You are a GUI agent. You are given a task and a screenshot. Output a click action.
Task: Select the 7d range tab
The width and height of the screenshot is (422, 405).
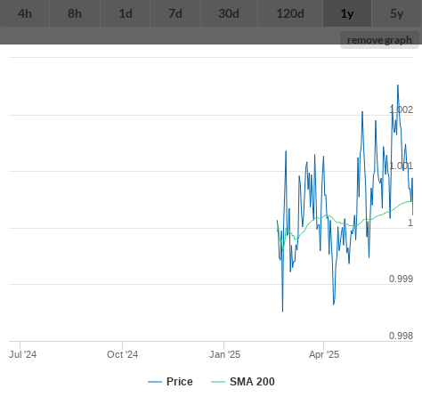click(175, 13)
